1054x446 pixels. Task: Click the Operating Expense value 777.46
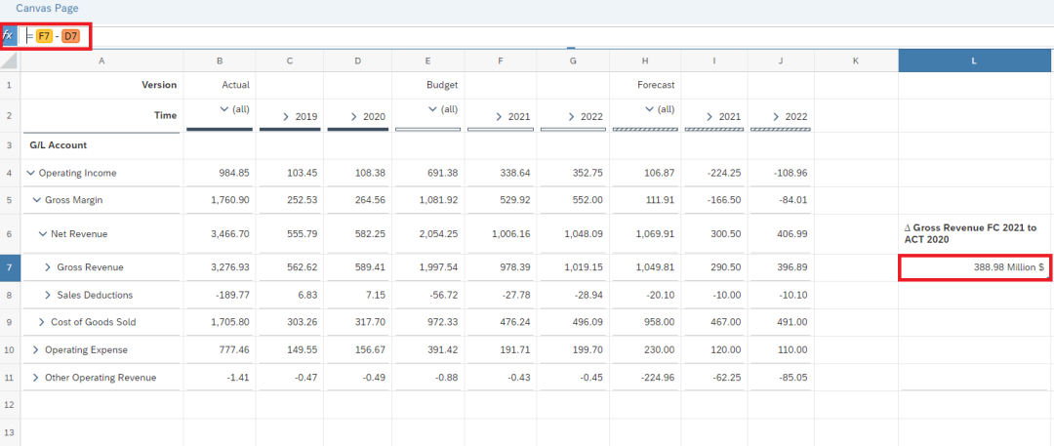tap(234, 349)
